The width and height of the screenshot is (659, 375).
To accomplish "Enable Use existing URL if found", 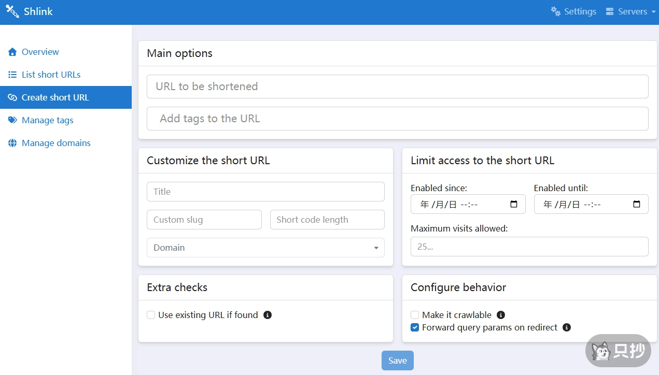I will 151,315.
